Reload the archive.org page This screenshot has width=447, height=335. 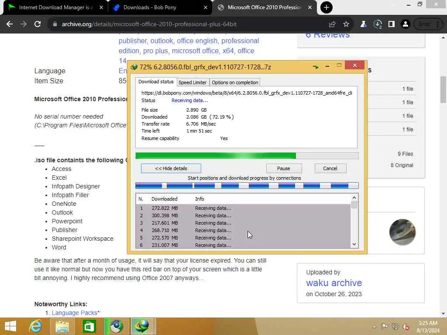coord(38,24)
